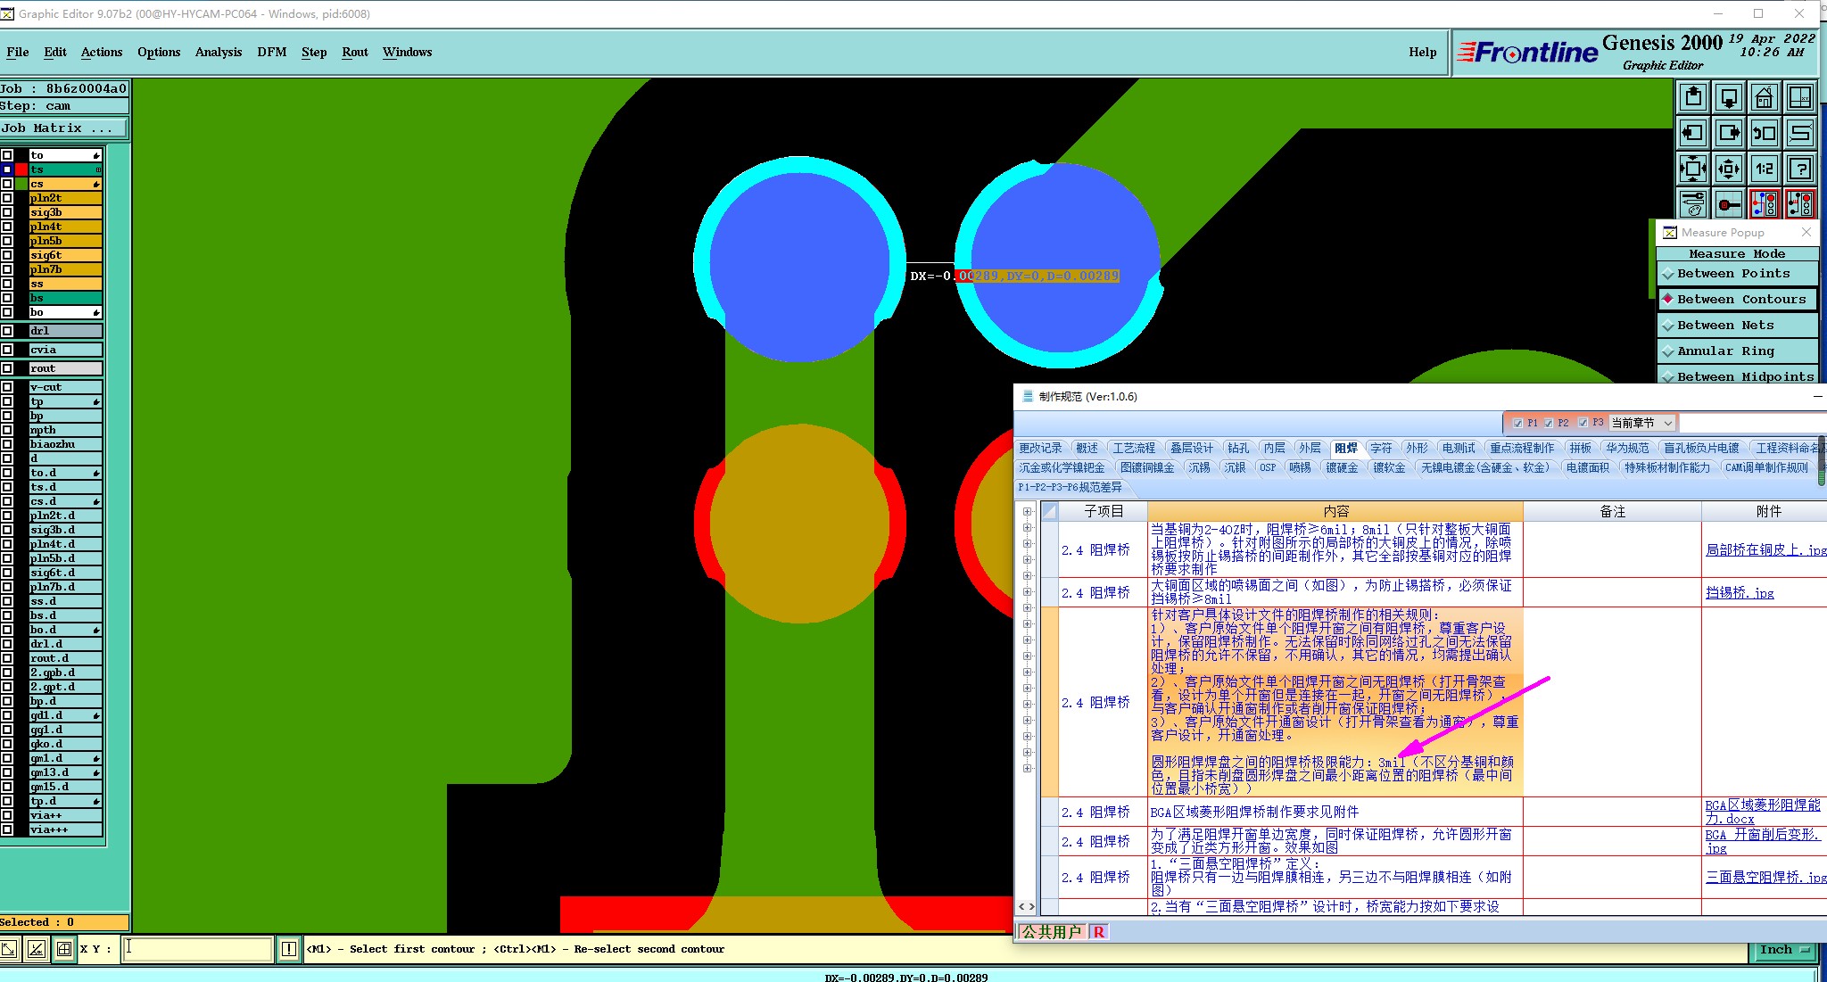Toggle the P3 checkbox
The height and width of the screenshot is (982, 1827).
[x=1583, y=423]
